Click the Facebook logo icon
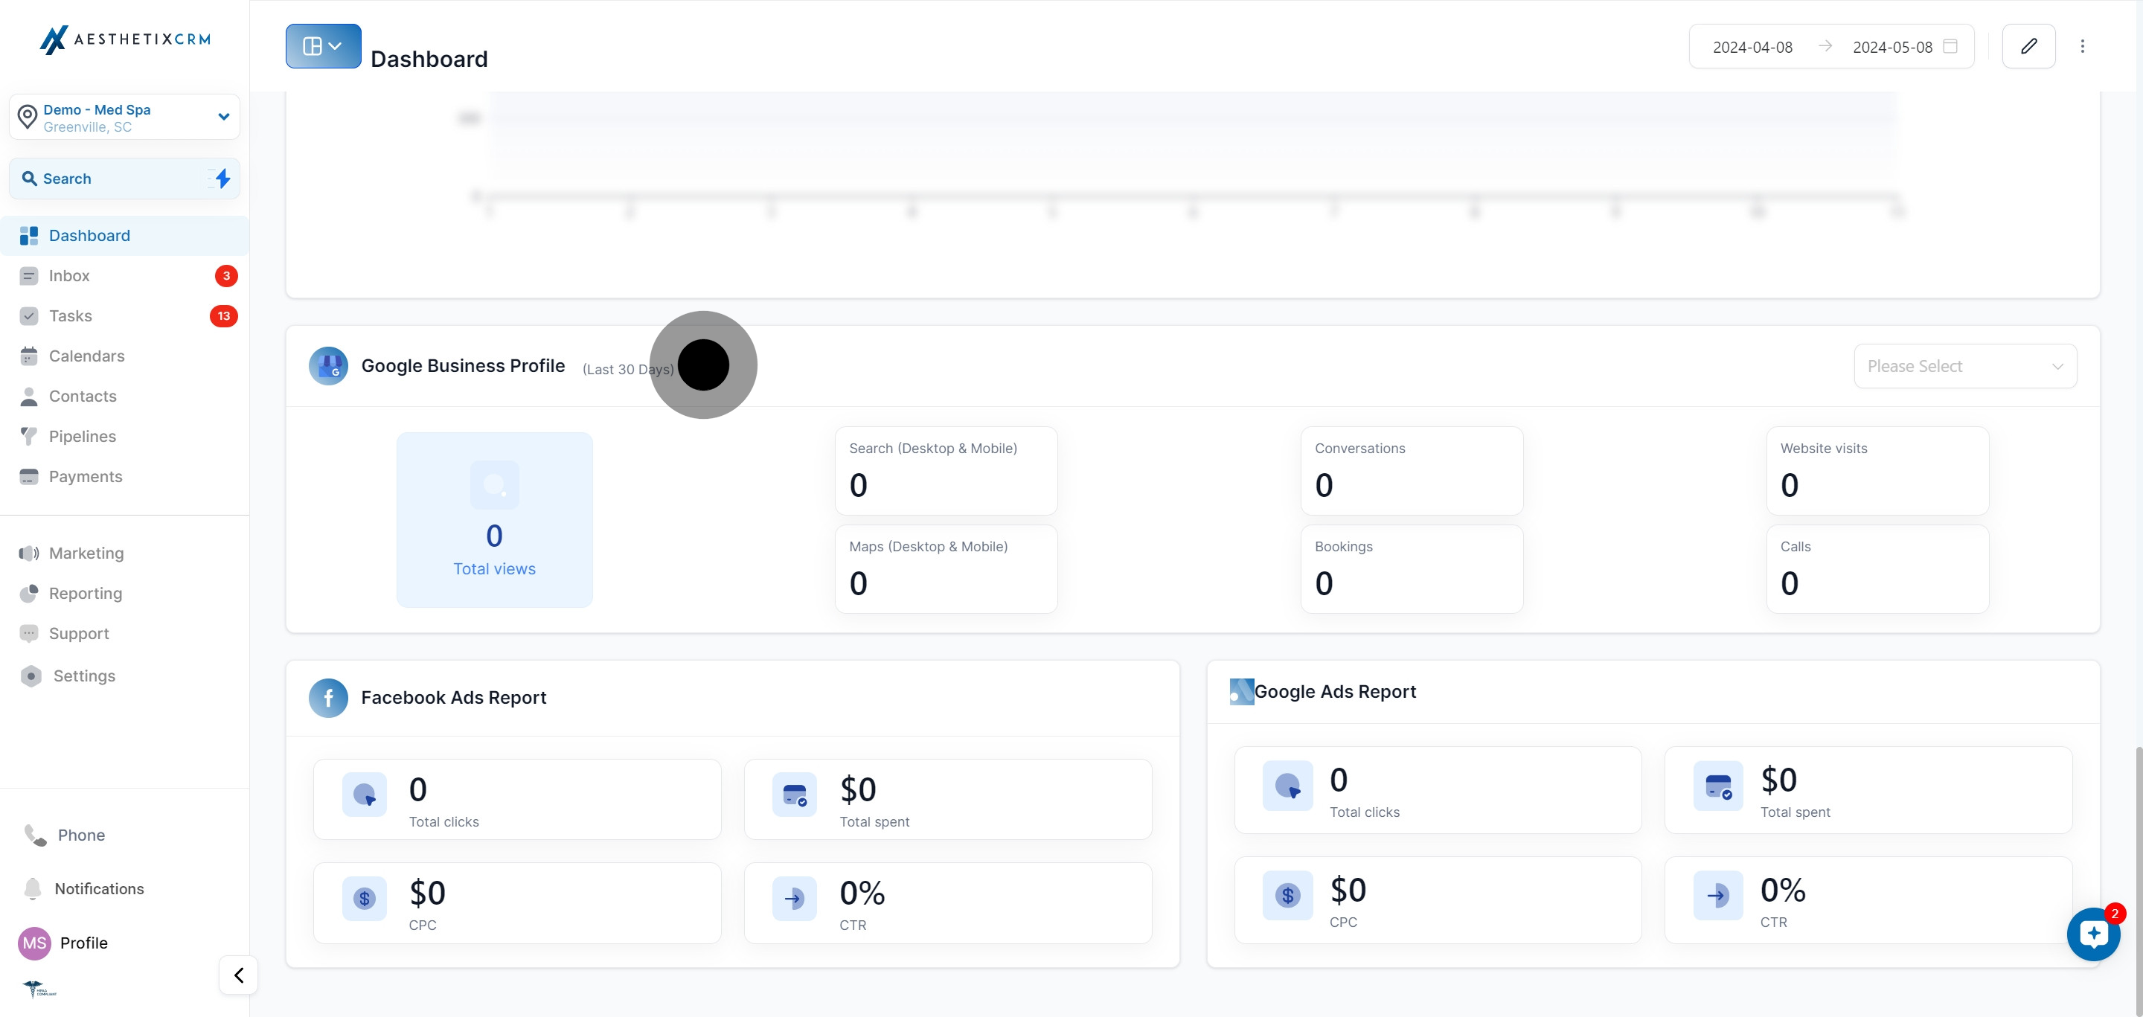This screenshot has width=2143, height=1017. (327, 698)
